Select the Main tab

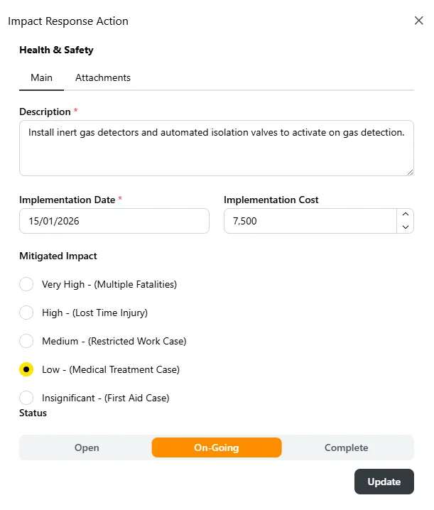(41, 77)
